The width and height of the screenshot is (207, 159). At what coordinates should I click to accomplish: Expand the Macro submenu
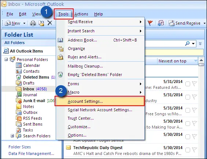tap(100, 92)
